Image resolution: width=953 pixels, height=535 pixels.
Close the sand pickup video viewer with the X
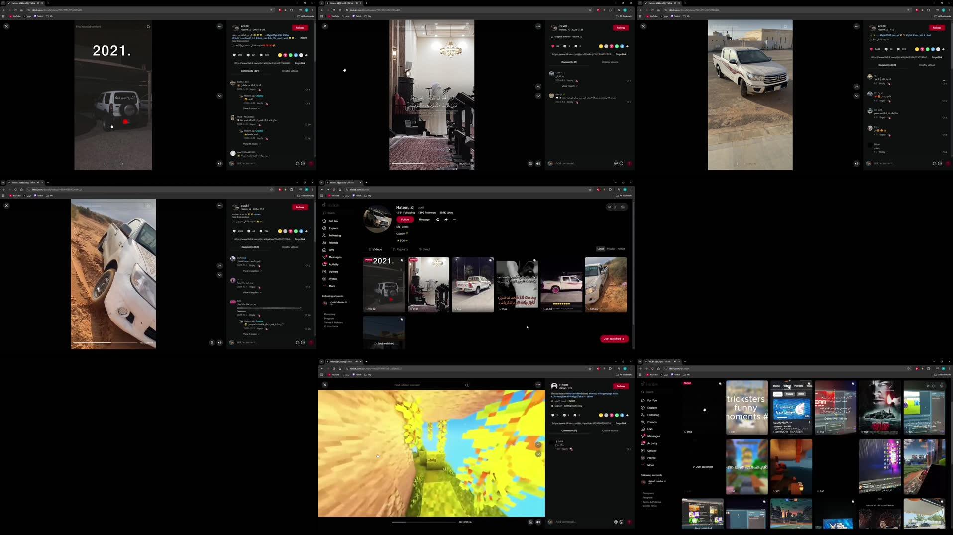[6, 206]
